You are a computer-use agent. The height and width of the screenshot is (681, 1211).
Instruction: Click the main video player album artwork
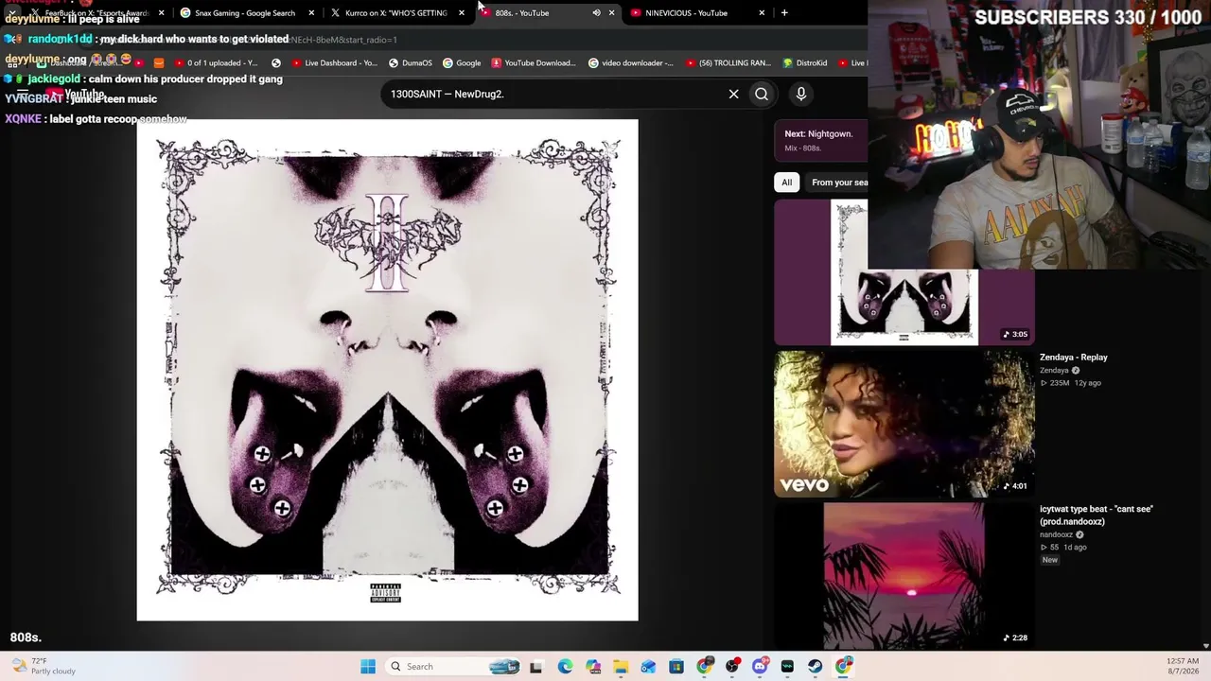[388, 370]
